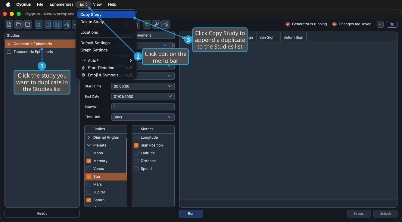Open the View menu
The height and width of the screenshot is (222, 402).
(97, 4)
